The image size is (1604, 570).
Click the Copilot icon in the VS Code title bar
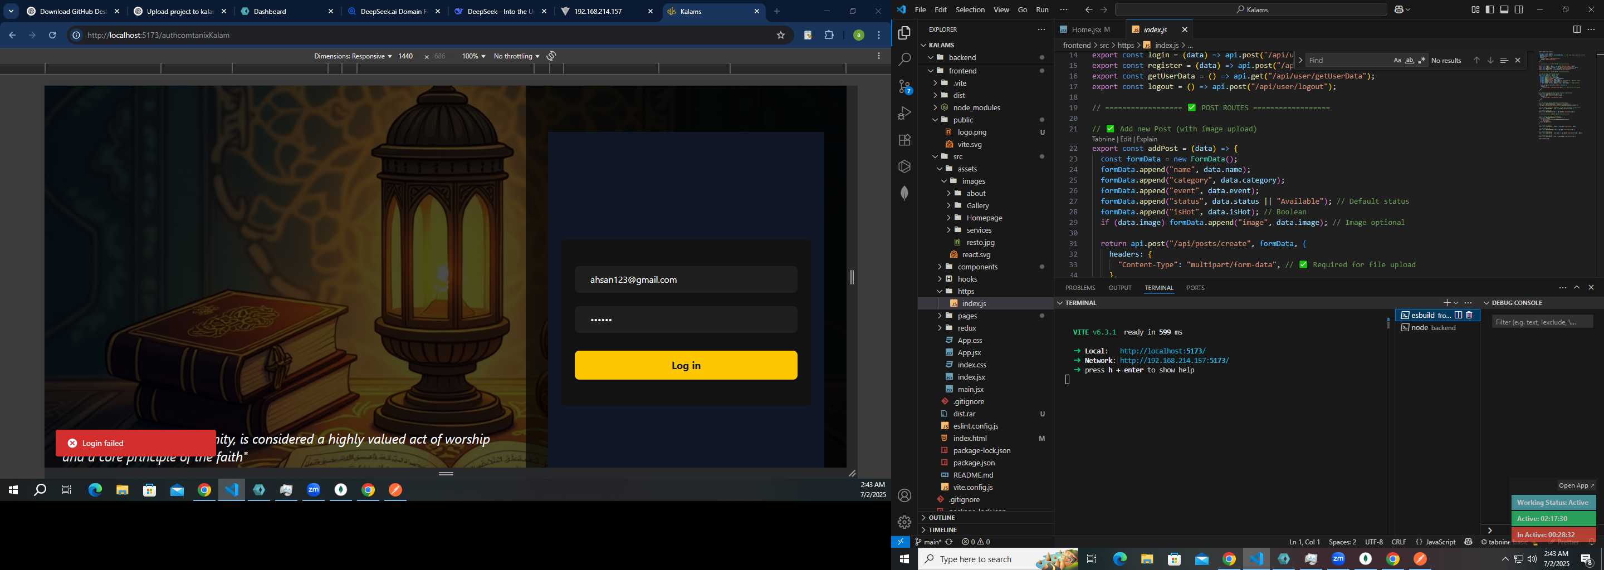coord(1398,10)
